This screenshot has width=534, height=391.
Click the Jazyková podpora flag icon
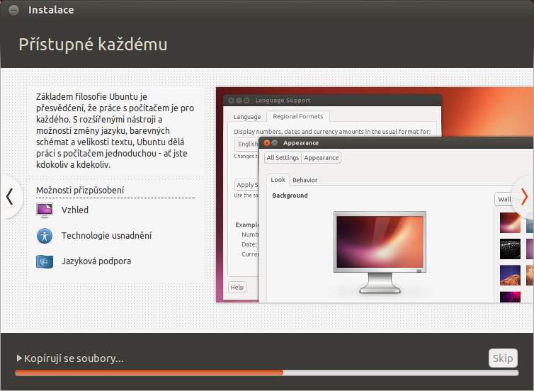pos(45,261)
